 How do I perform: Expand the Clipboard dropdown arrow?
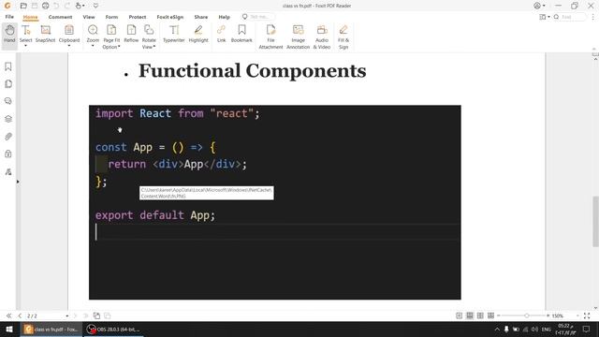pos(69,46)
